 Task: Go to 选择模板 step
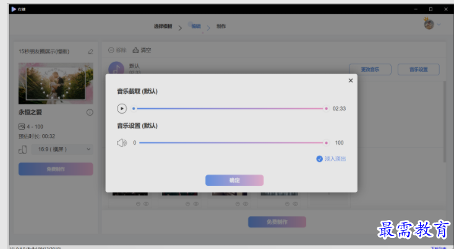coord(163,27)
